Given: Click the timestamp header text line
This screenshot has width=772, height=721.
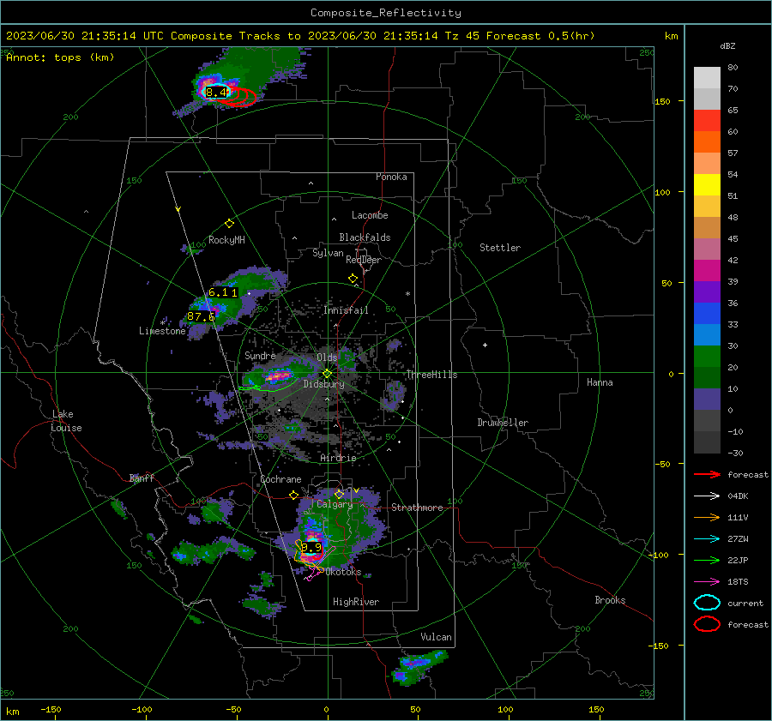Looking at the screenshot, I should [x=300, y=36].
